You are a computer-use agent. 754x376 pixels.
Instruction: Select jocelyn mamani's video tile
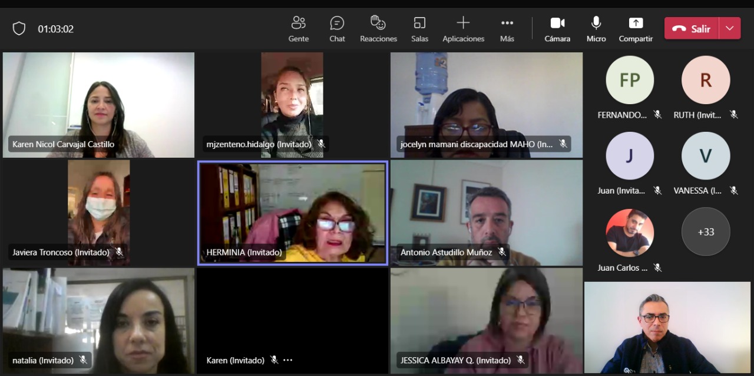point(487,105)
